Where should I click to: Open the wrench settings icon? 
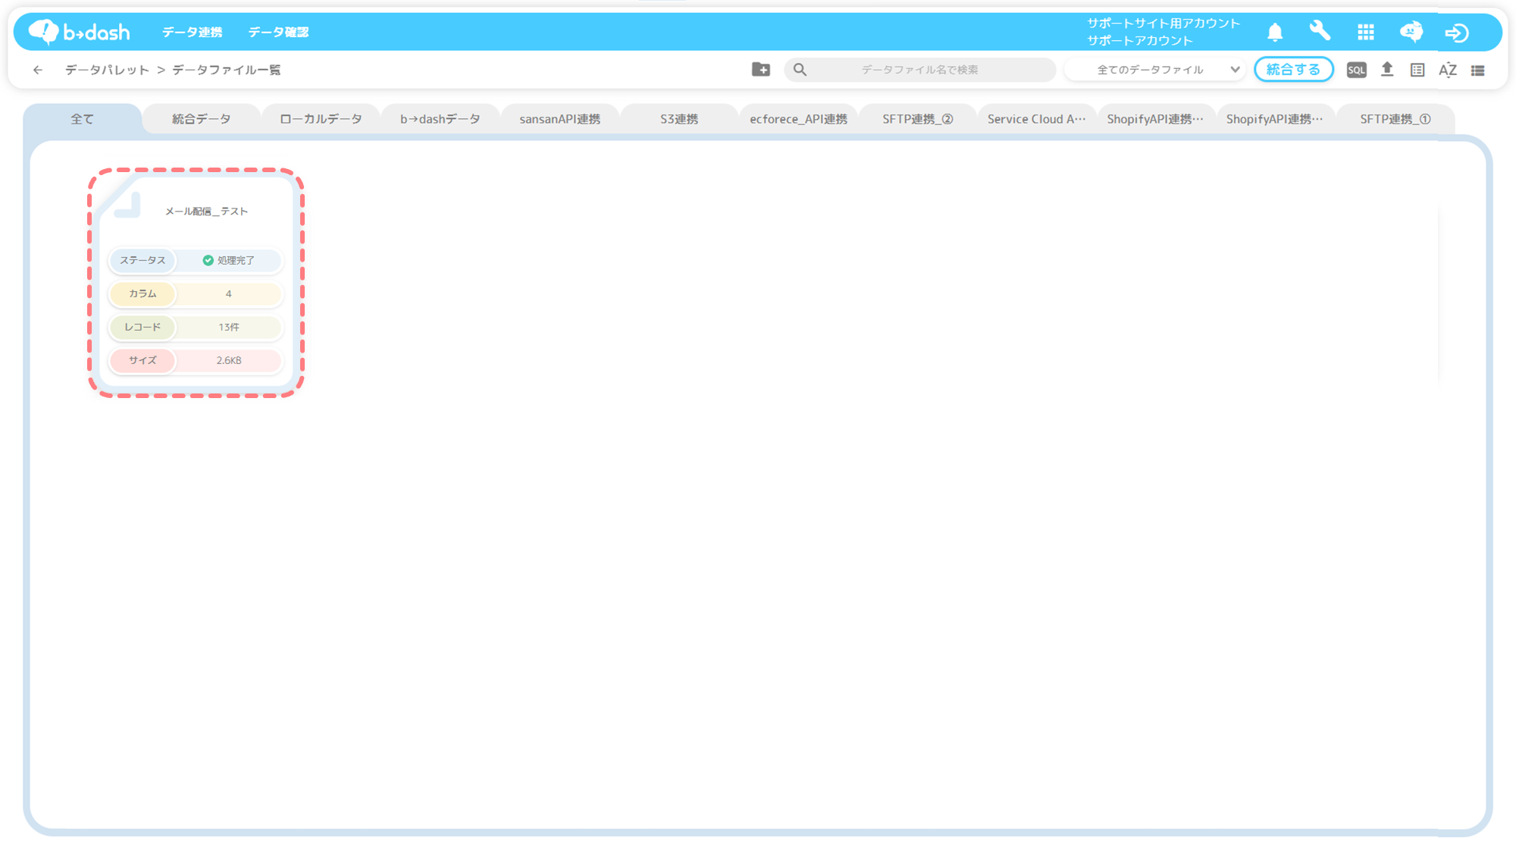[x=1320, y=31]
